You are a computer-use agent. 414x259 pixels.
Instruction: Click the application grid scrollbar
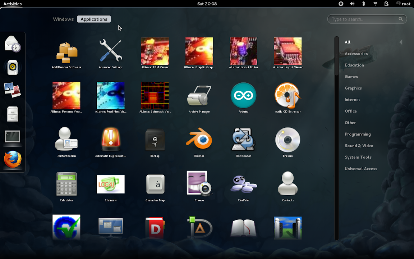336,138
